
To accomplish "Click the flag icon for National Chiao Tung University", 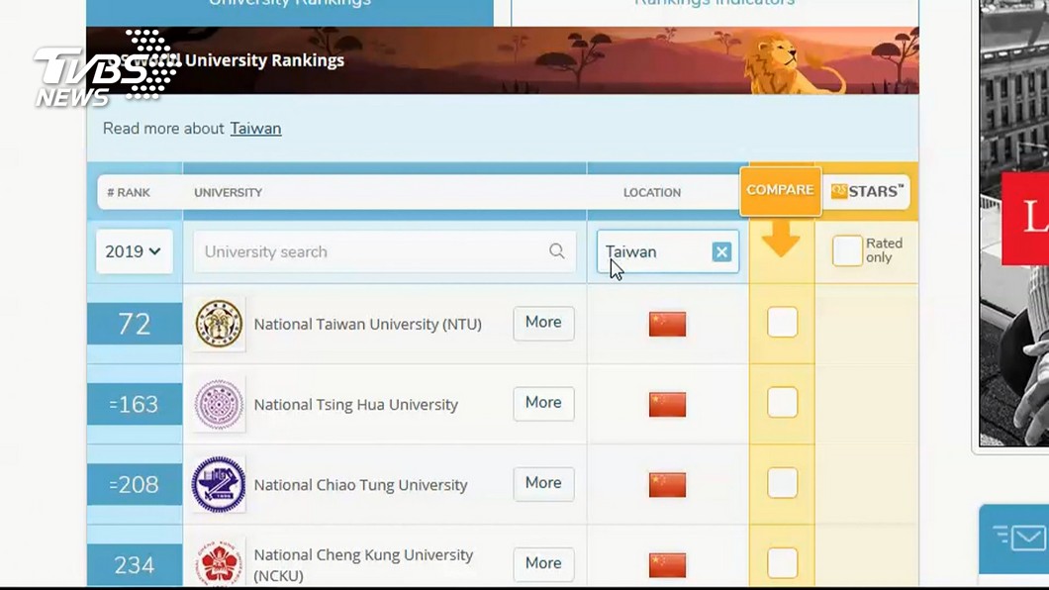I will pyautogui.click(x=667, y=485).
